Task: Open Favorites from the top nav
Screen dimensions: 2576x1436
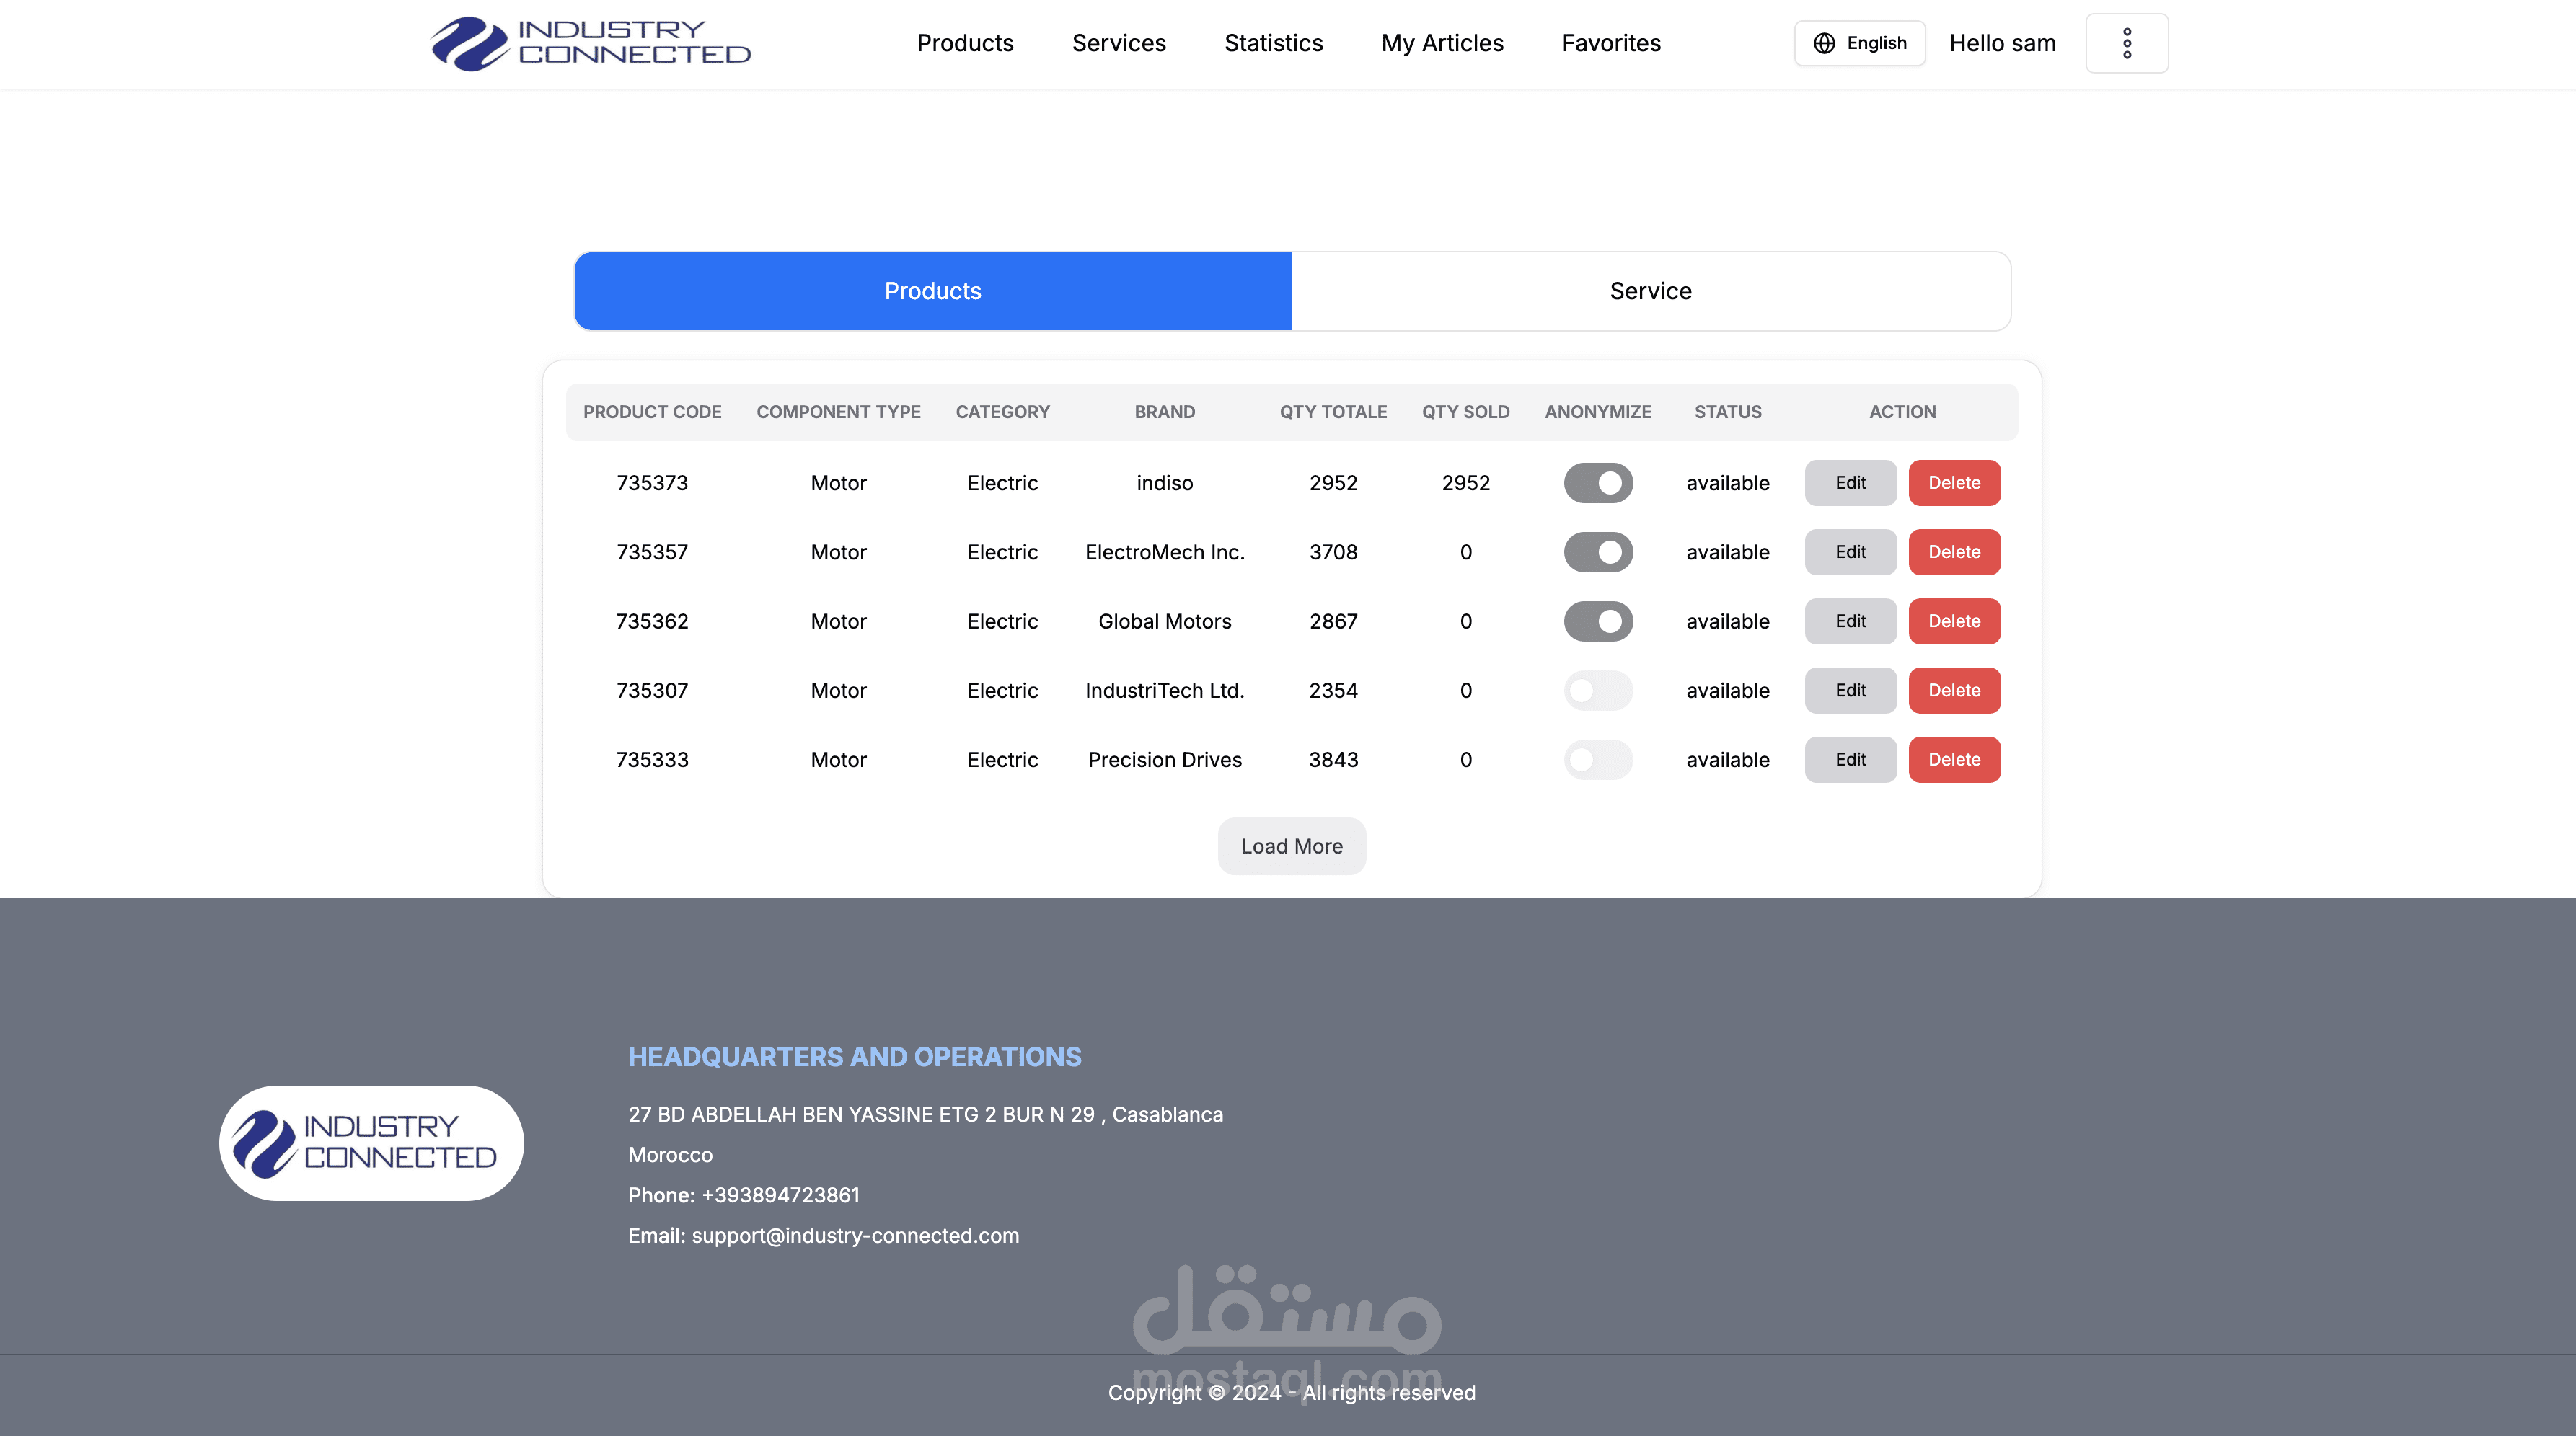Action: coord(1611,43)
